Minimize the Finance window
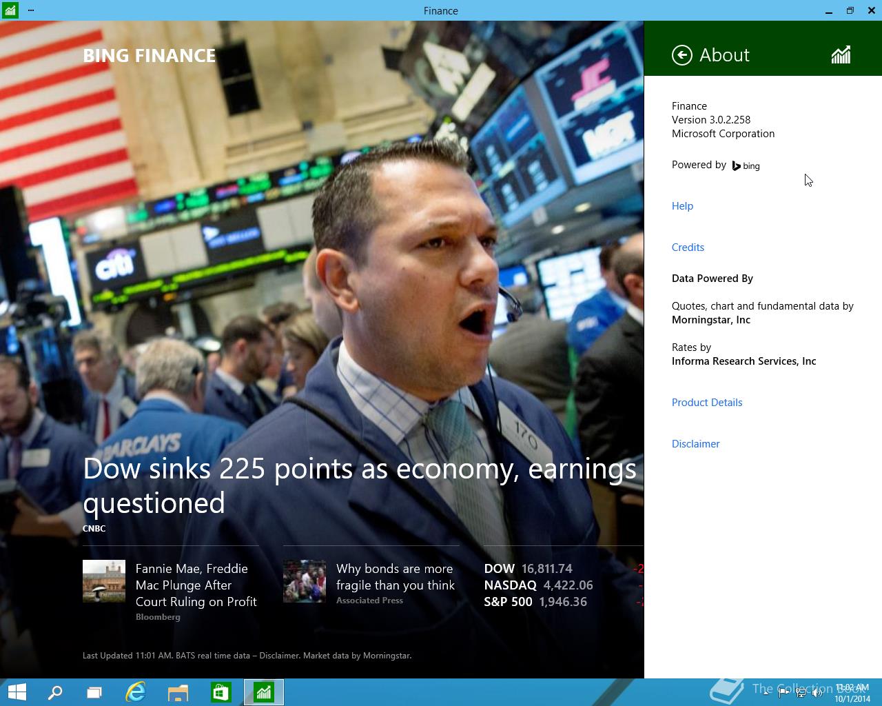Image resolution: width=882 pixels, height=706 pixels. click(x=829, y=11)
